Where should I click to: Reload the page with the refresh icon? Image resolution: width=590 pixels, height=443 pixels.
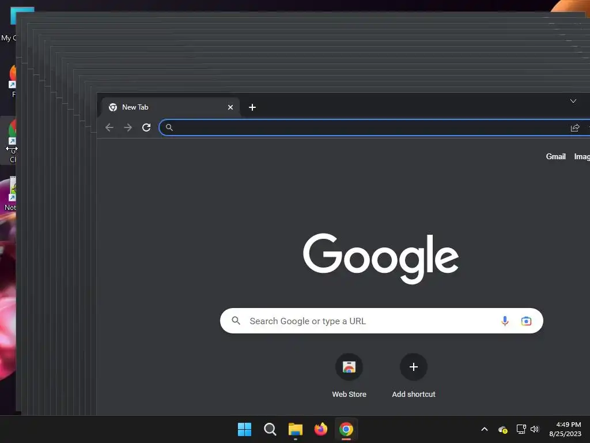146,127
